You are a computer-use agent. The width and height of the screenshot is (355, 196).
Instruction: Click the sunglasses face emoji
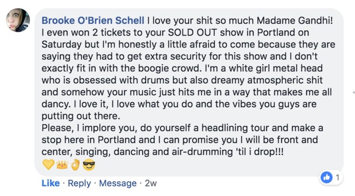tap(89, 165)
